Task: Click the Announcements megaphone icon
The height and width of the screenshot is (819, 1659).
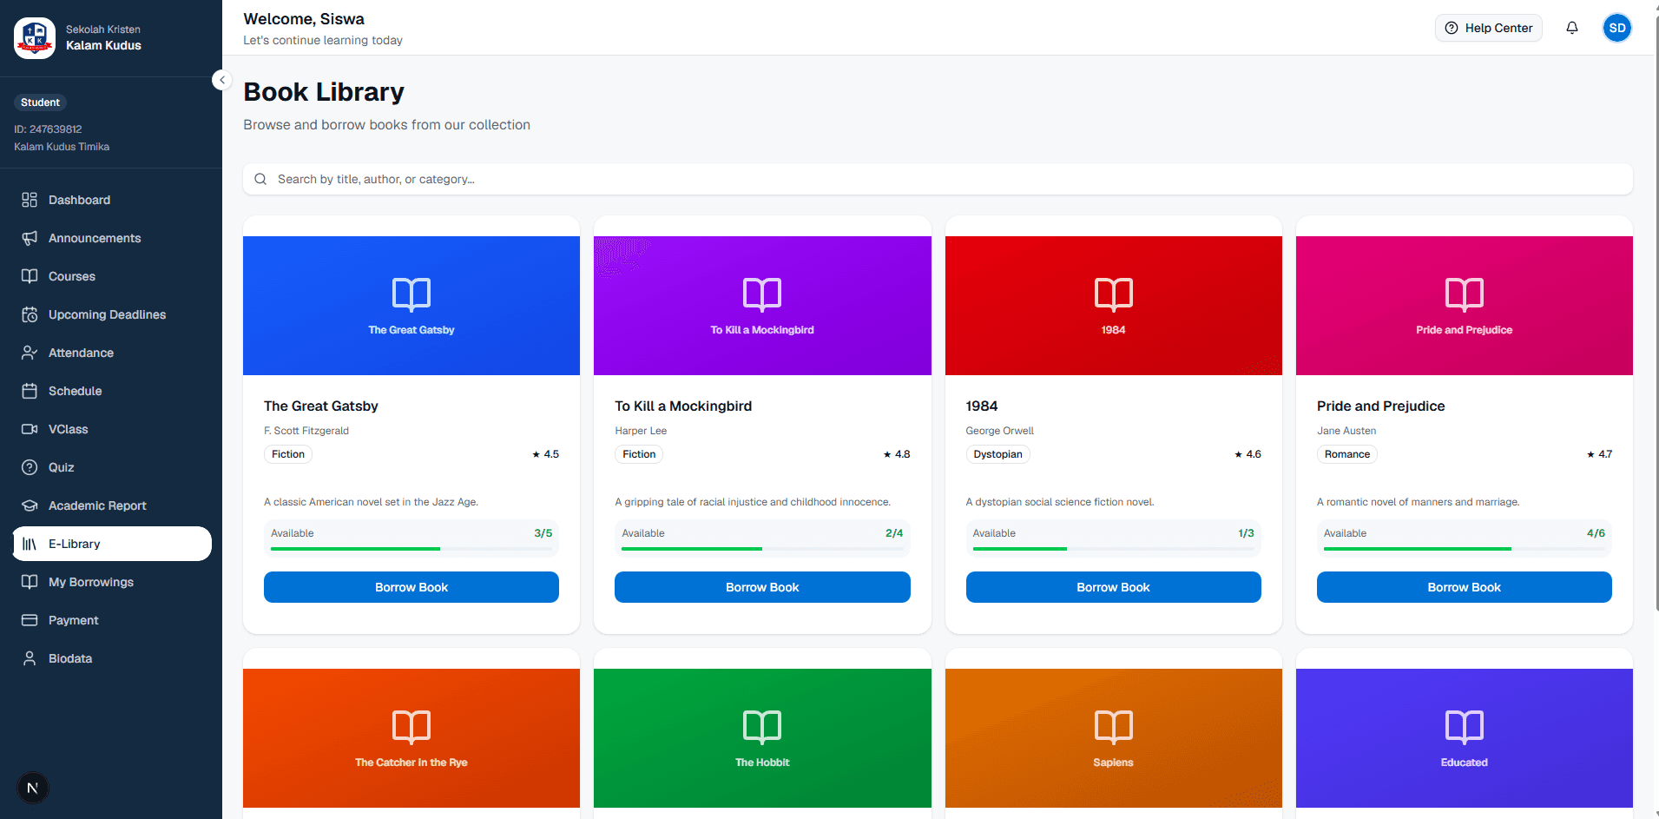Action: coord(30,238)
